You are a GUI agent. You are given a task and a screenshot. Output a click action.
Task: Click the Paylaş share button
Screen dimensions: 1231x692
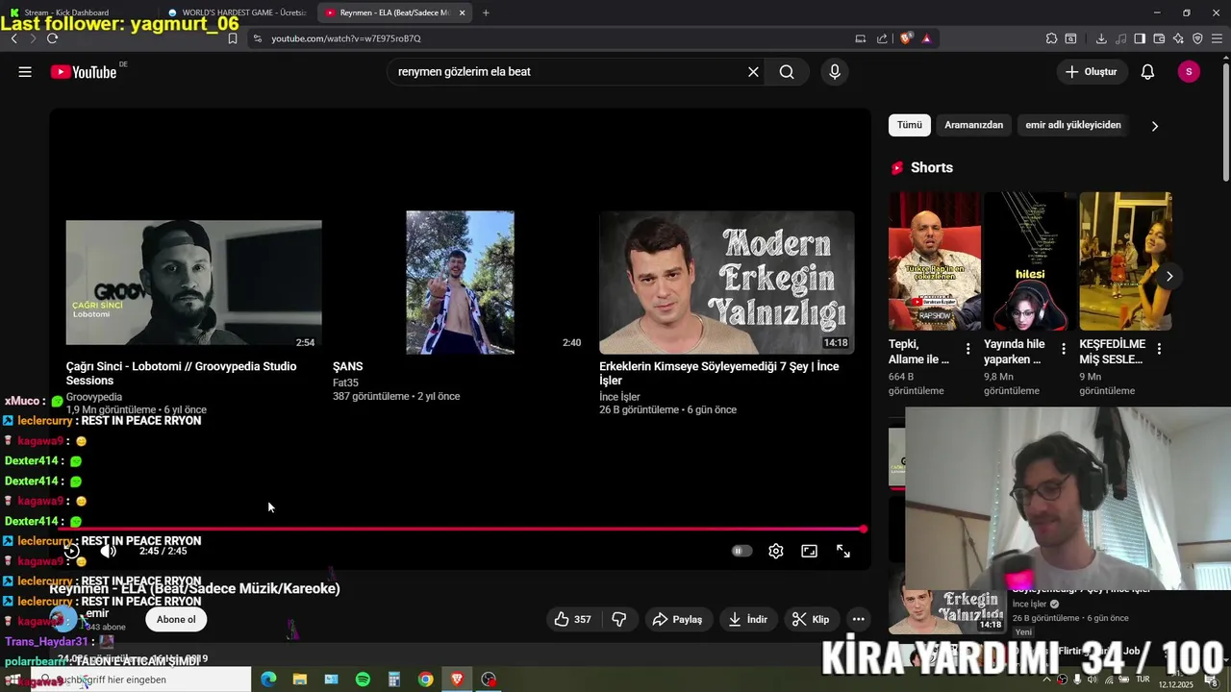678,619
